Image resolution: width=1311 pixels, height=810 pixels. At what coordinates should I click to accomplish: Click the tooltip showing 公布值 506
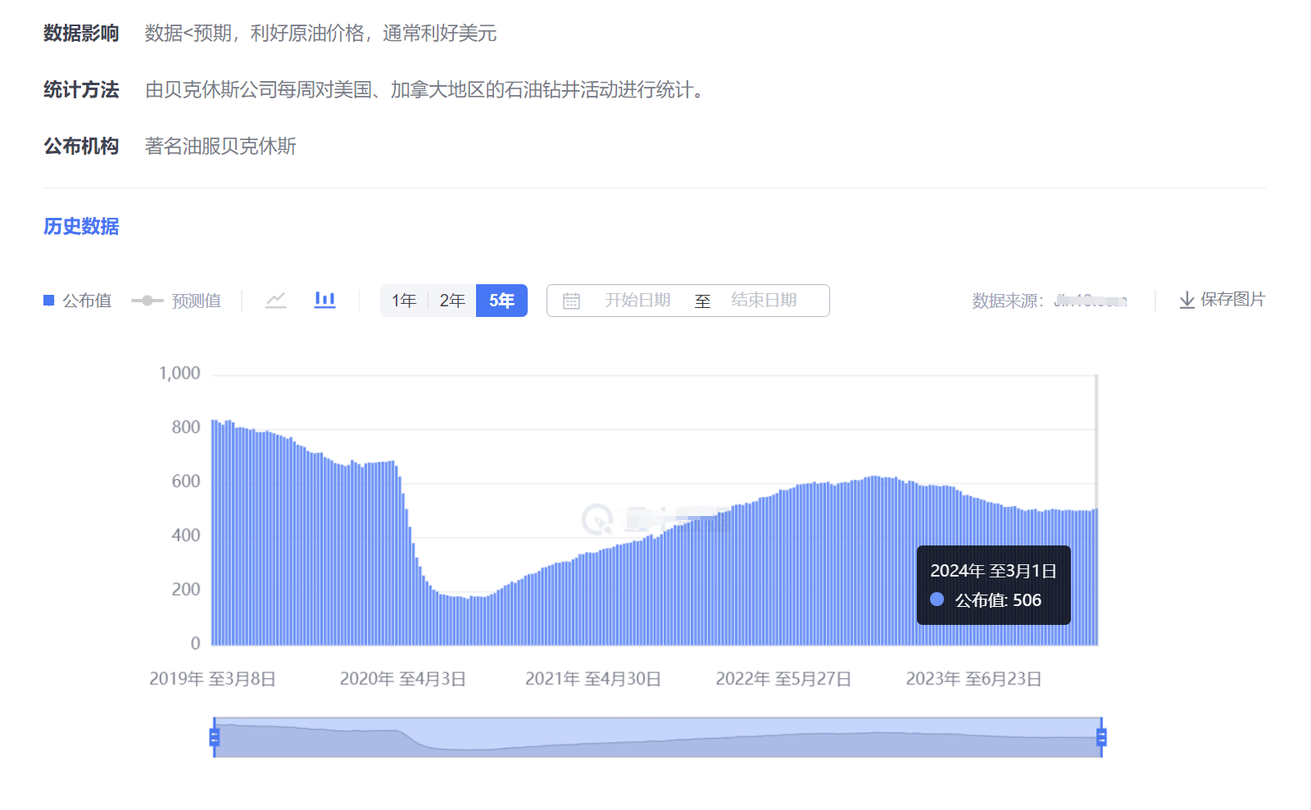click(993, 583)
